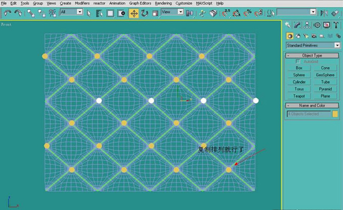Click the Pyramid primitive button

[x=325, y=89]
